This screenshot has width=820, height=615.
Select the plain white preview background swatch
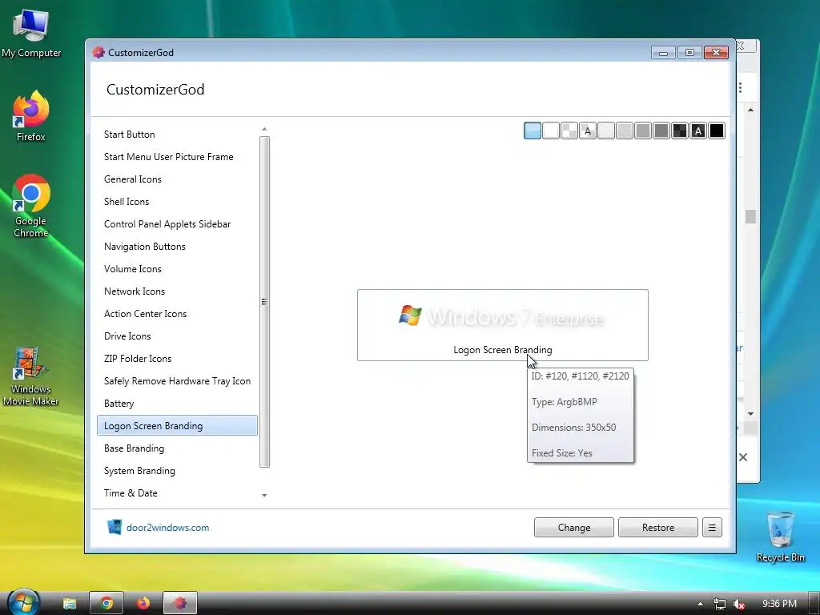pyautogui.click(x=551, y=131)
